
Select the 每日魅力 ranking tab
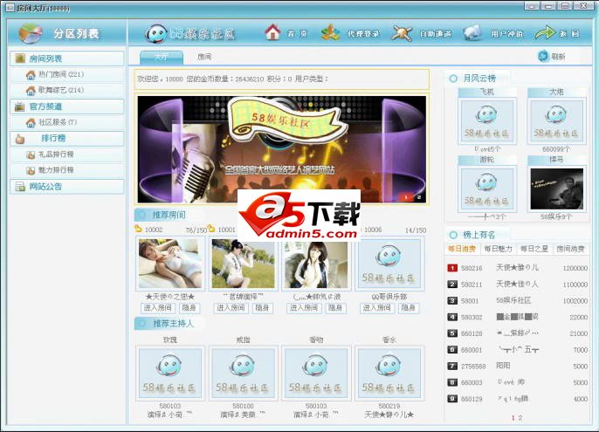[498, 249]
